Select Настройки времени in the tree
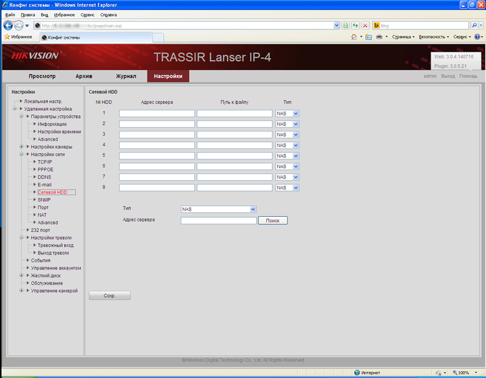 click(59, 132)
